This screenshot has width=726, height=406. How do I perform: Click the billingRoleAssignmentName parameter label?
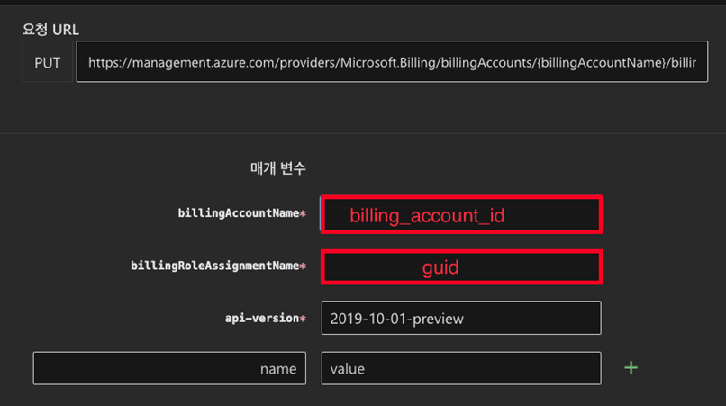coord(215,266)
